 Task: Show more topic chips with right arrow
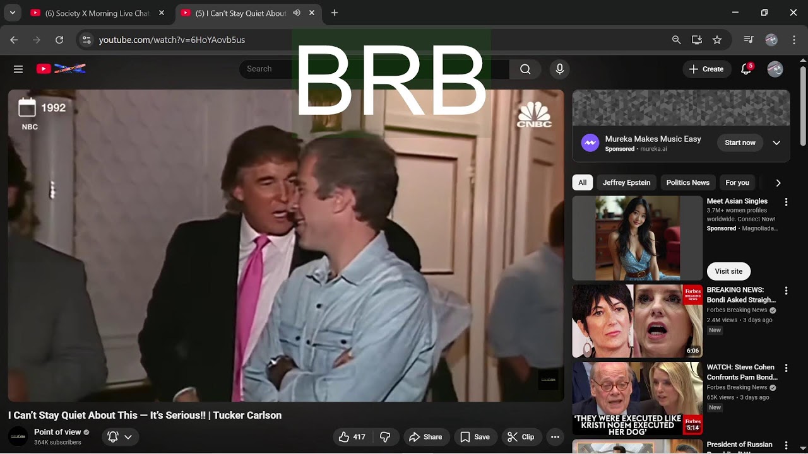(778, 183)
